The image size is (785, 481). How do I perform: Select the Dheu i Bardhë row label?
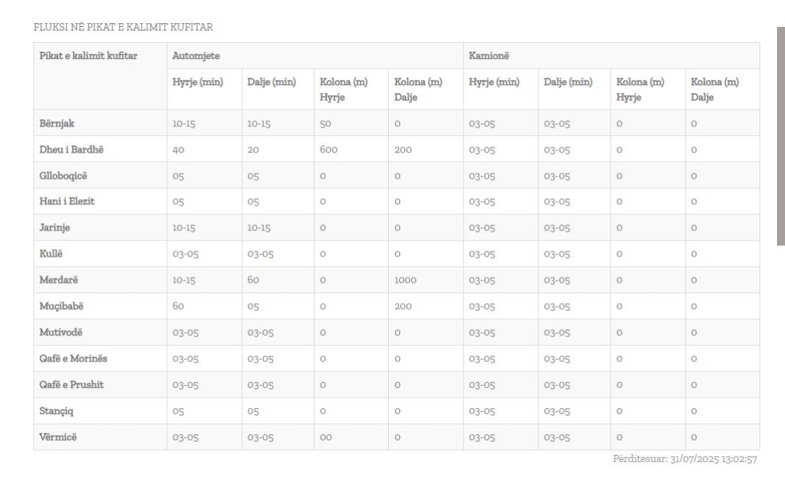(x=66, y=150)
